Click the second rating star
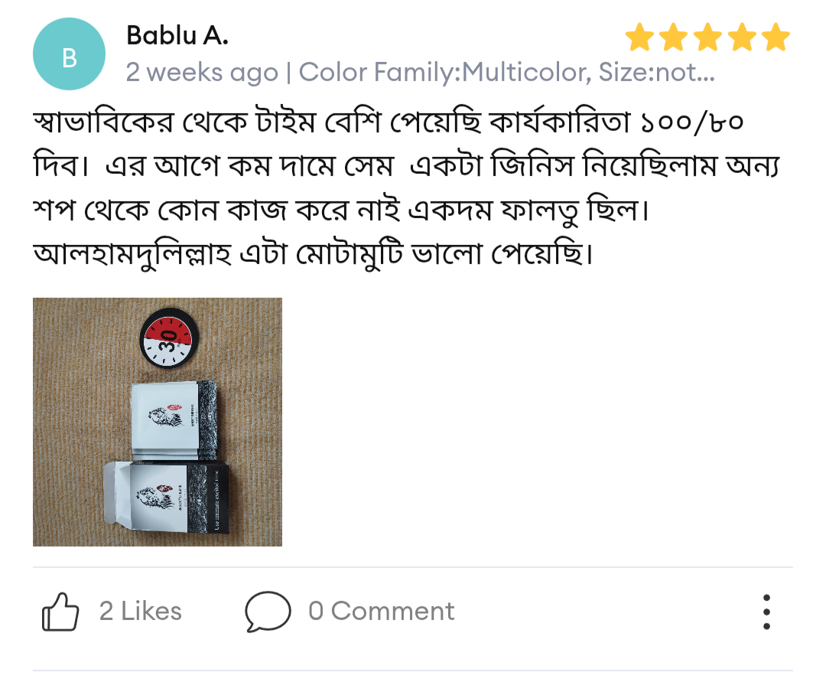 [673, 37]
